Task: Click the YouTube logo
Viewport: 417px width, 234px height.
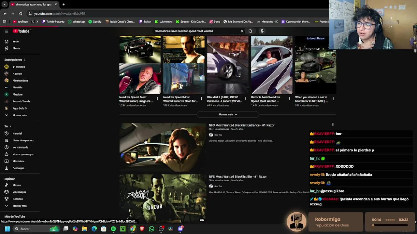Action: coord(21,31)
